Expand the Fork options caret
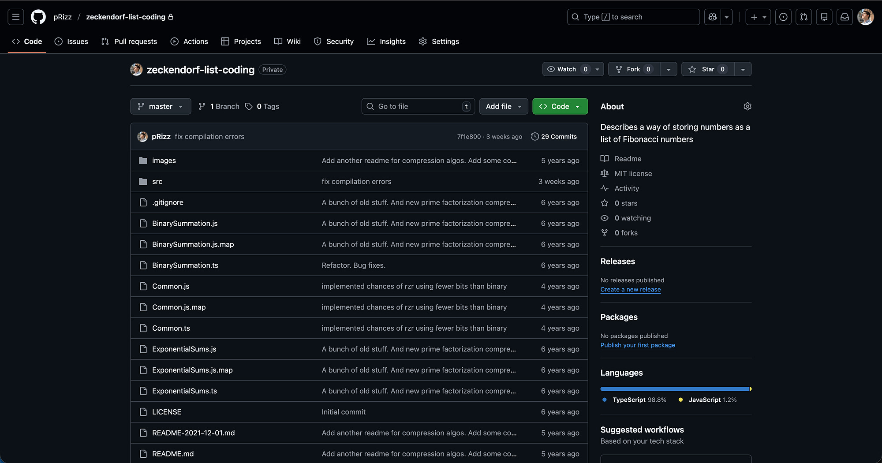882x463 pixels. coord(669,69)
